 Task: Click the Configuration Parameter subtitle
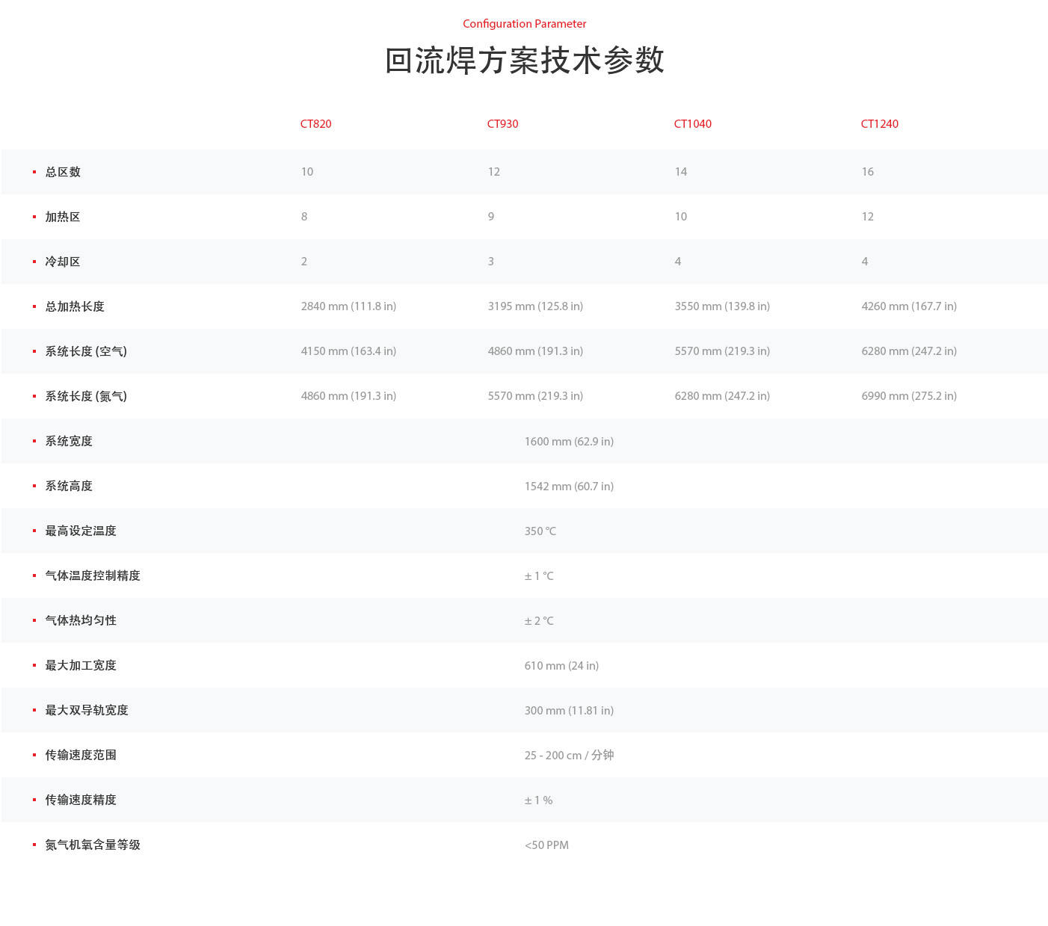[x=524, y=24]
